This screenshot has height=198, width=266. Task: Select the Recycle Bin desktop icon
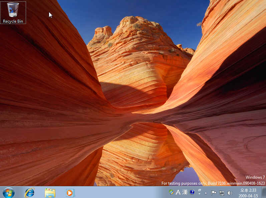coord(13,13)
